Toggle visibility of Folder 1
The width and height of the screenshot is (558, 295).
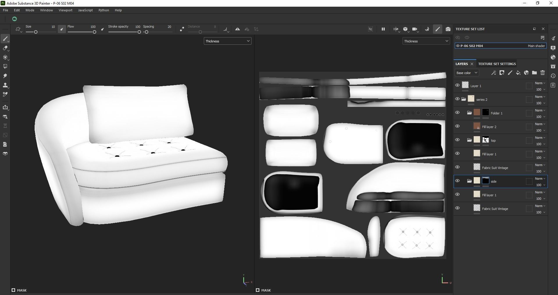click(457, 113)
